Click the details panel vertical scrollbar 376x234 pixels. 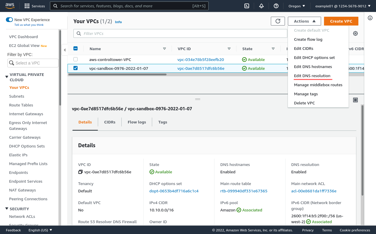pyautogui.click(x=362, y=150)
